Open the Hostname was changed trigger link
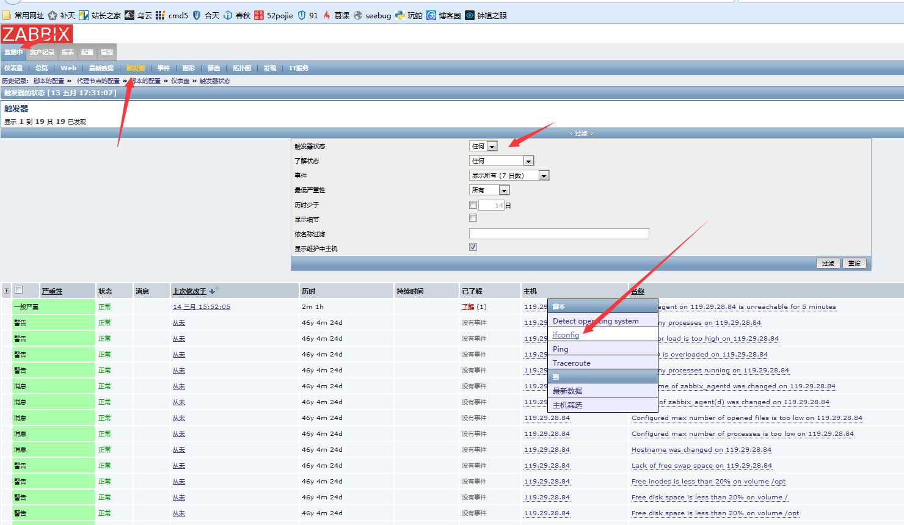This screenshot has height=525, width=904. click(701, 449)
